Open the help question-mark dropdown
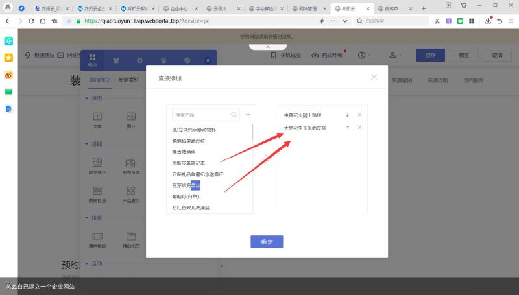This screenshot has height=295, width=519. pos(364,55)
